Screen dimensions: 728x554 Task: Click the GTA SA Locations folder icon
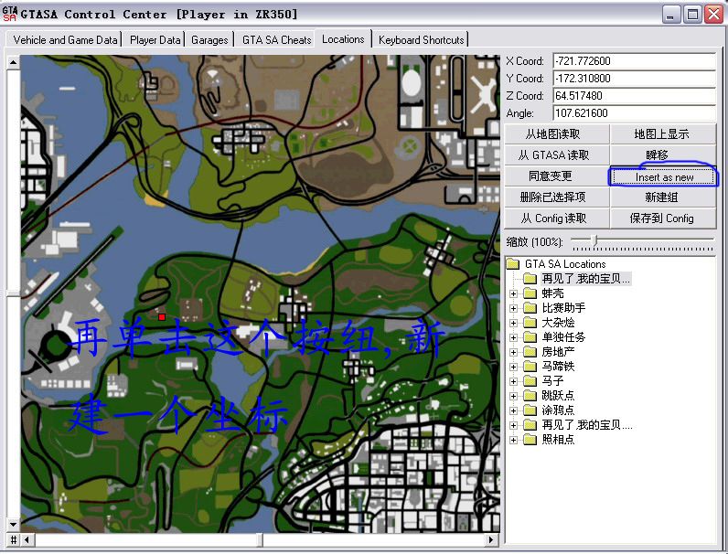coord(512,264)
